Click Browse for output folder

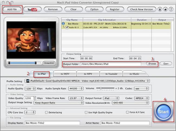152,64
